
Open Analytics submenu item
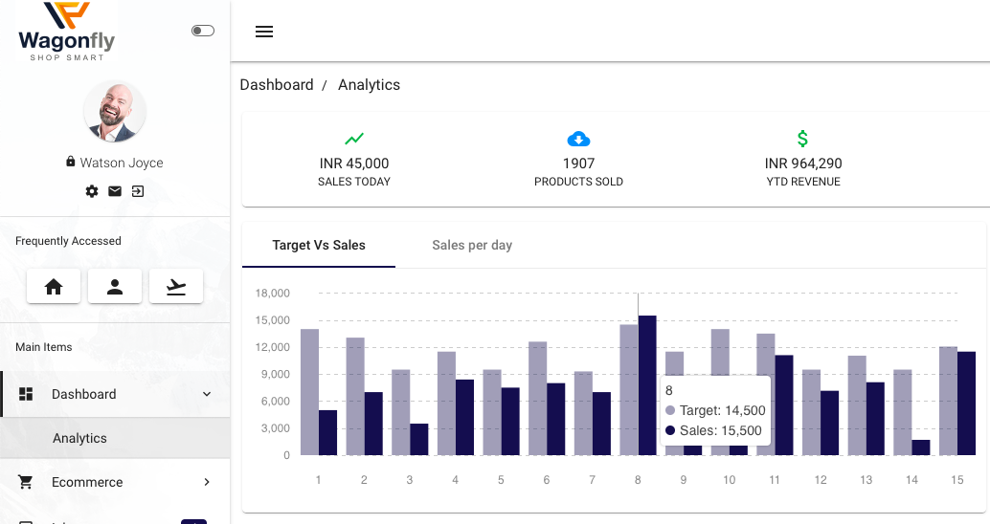[x=115, y=438]
